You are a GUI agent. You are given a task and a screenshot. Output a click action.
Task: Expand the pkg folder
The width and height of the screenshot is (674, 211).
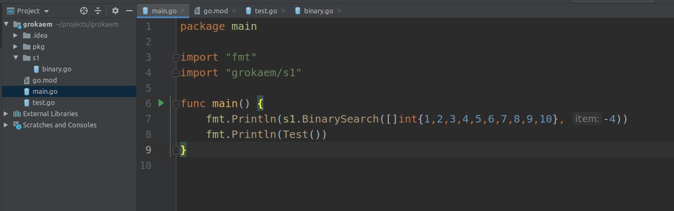(x=16, y=47)
